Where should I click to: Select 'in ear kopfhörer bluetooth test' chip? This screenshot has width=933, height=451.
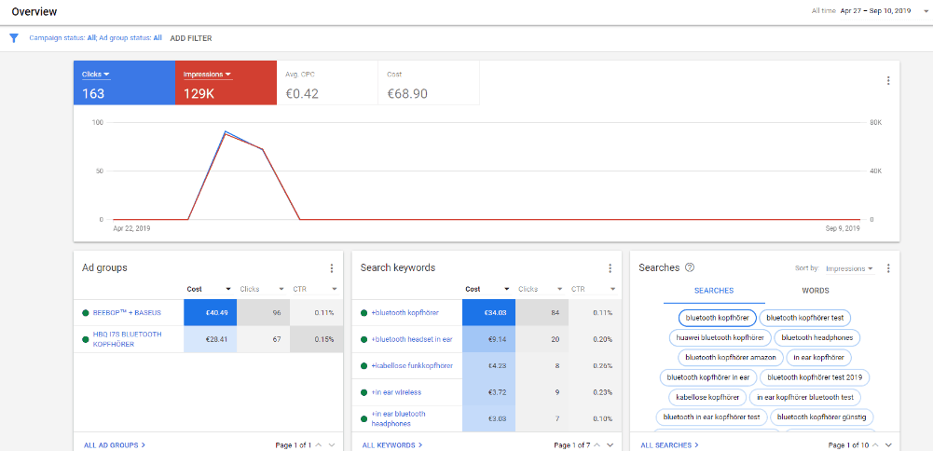coord(805,397)
